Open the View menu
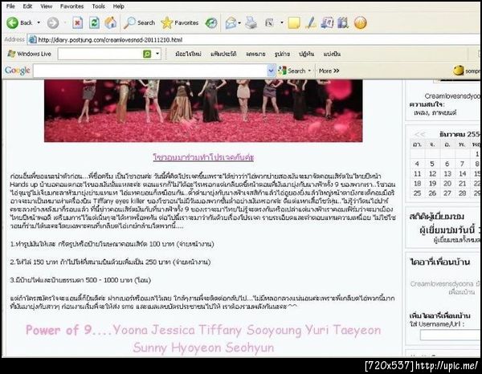 (46, 6)
